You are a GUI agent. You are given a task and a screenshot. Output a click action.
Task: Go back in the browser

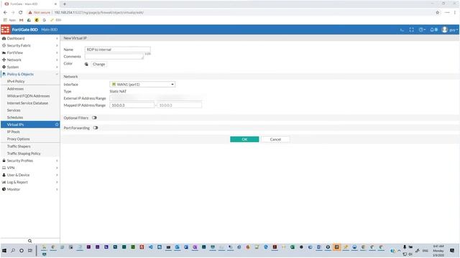[x=5, y=13]
